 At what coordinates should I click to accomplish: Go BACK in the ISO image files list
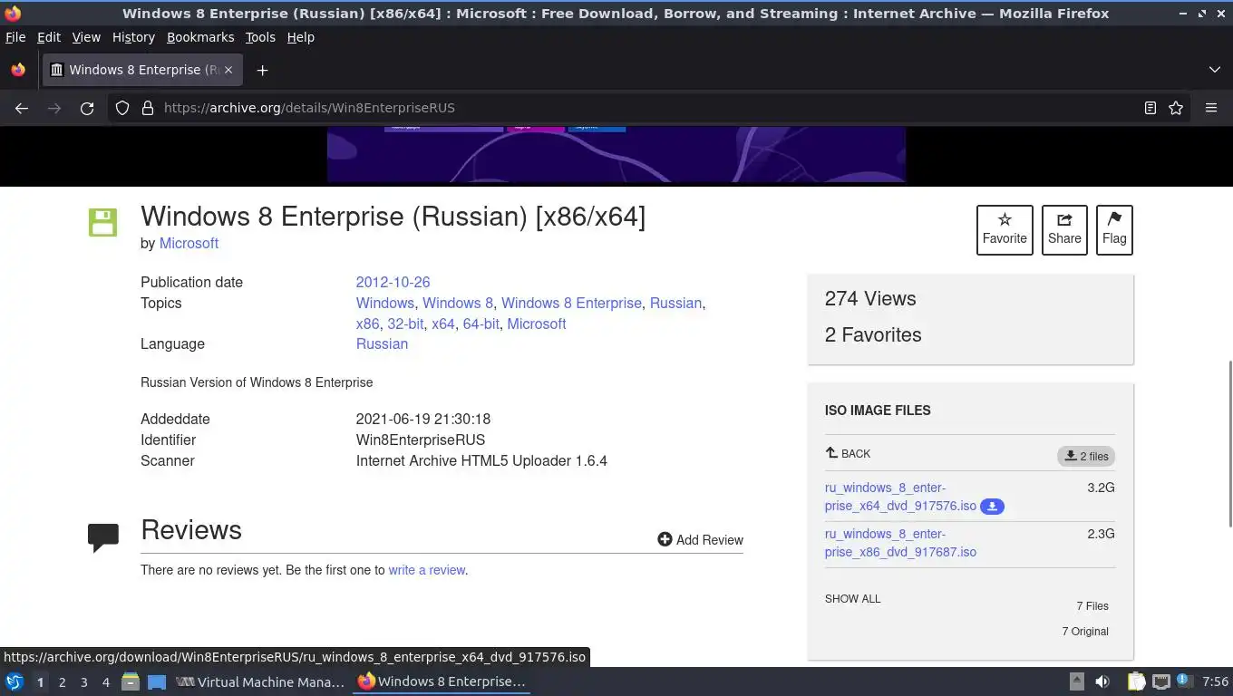pos(848,453)
